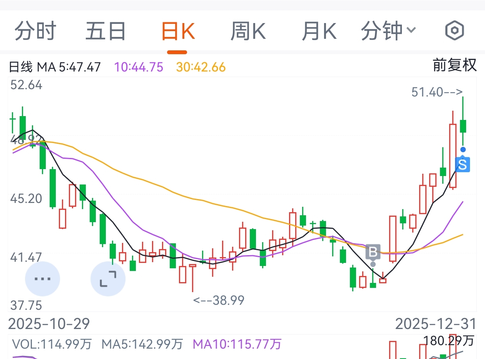Open the 周K weekly chart tab
The height and width of the screenshot is (359, 485).
coord(248,31)
